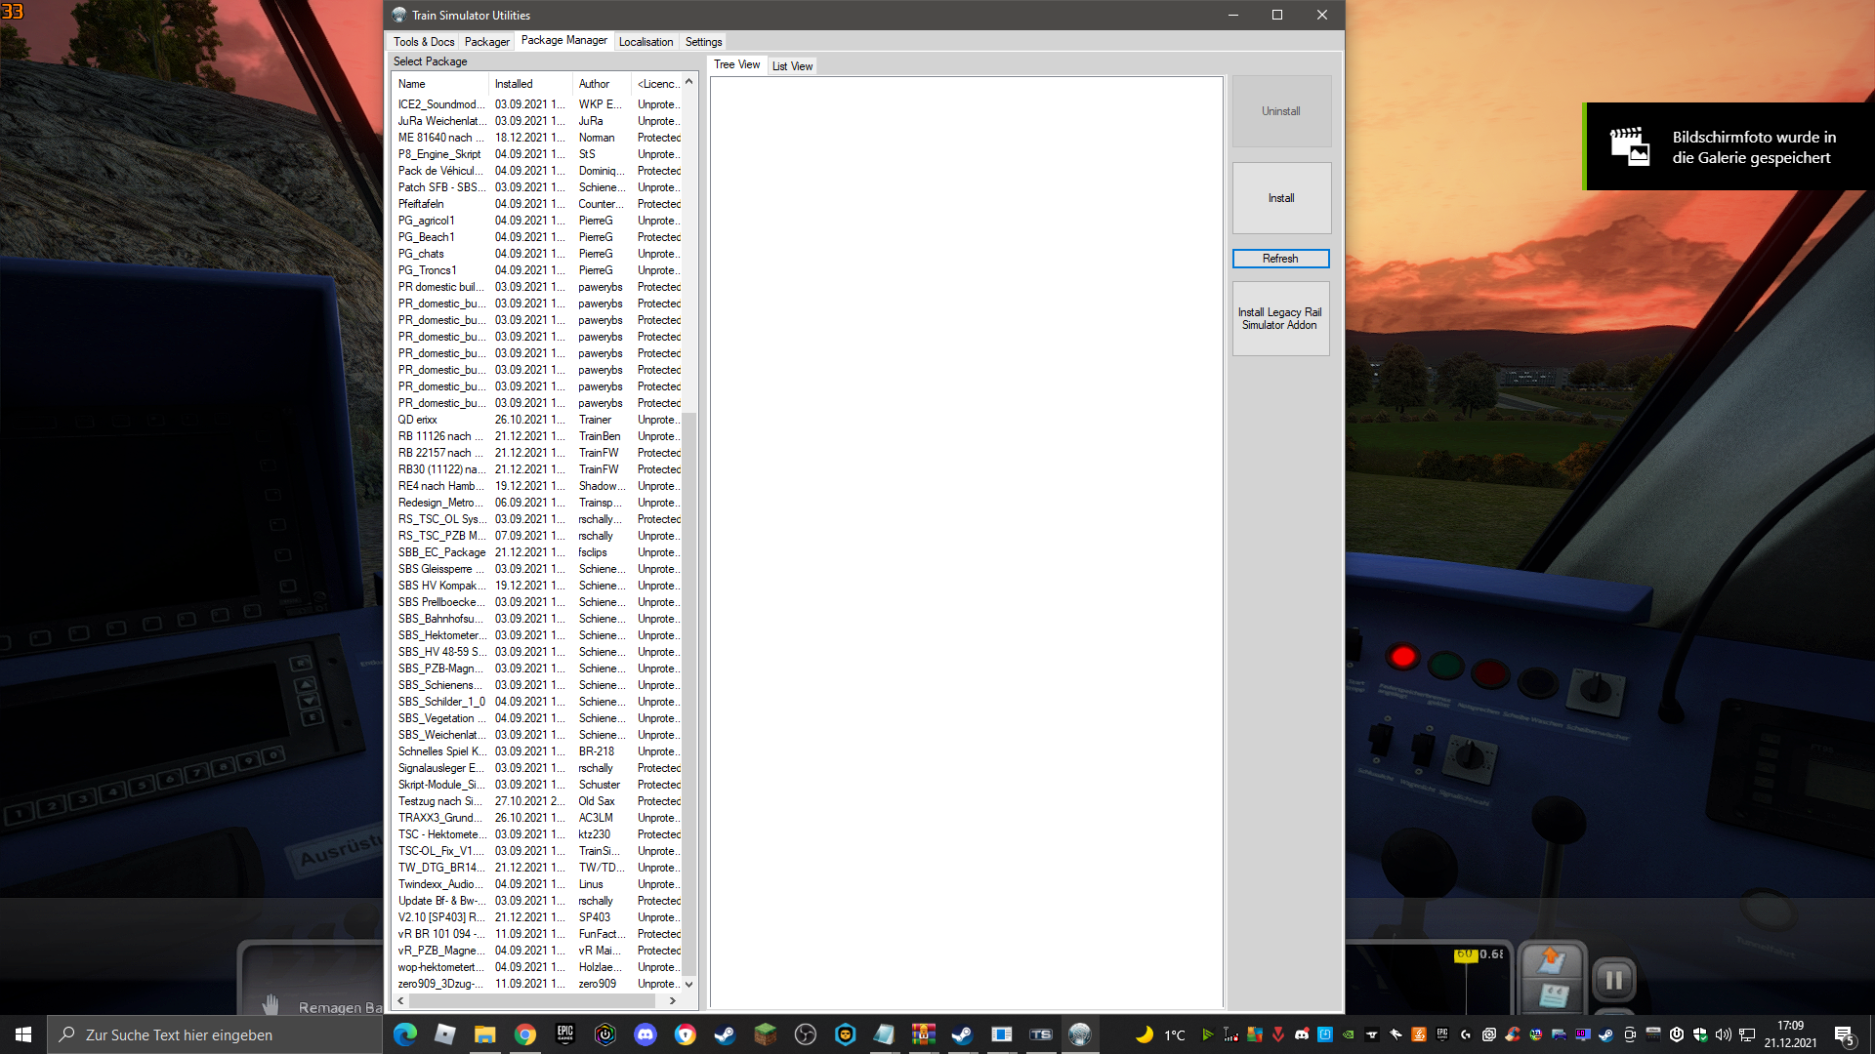
Task: Switch to the Packager tab
Action: point(486,42)
